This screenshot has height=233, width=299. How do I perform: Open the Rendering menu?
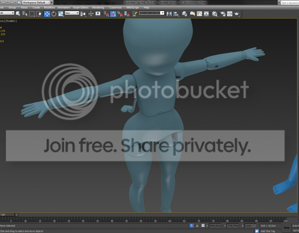98,7
